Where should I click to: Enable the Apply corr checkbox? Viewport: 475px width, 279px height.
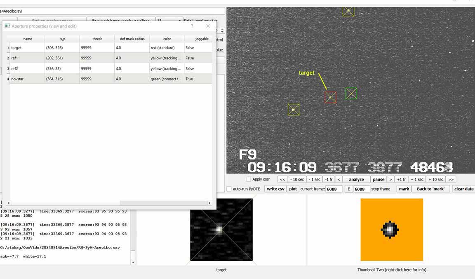248,179
